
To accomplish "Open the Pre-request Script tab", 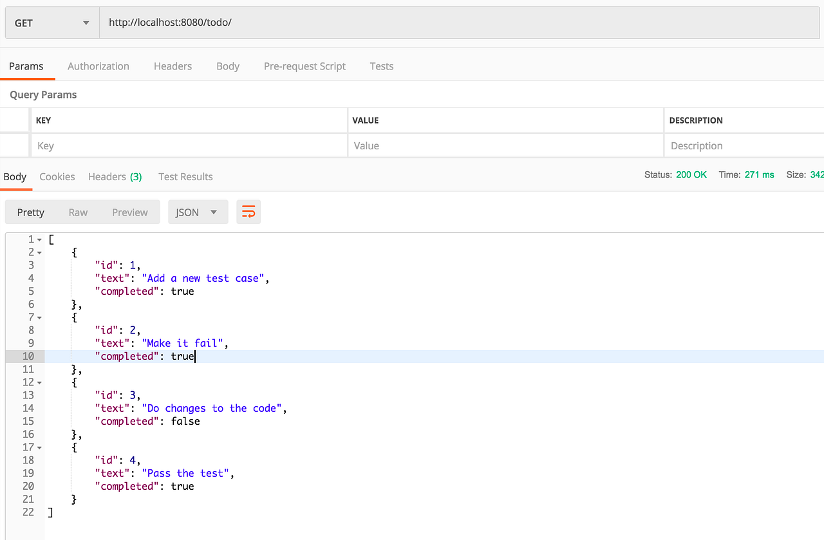I will click(x=304, y=66).
